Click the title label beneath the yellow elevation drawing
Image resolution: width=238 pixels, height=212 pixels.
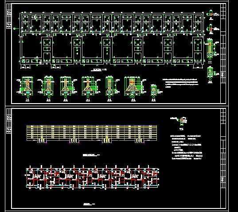tap(91, 155)
